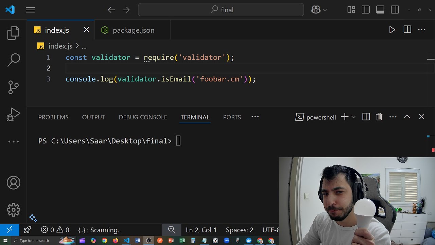This screenshot has width=435, height=245.
Task: Open editor More Actions ellipsis
Action: pyautogui.click(x=422, y=30)
